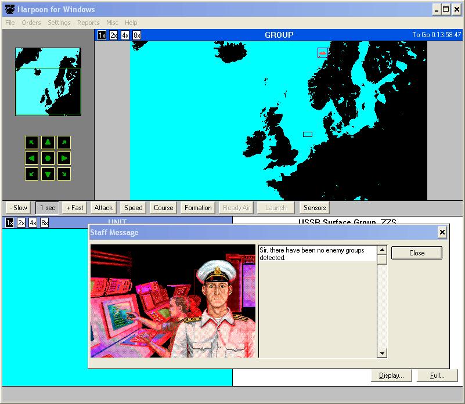The image size is (465, 404).
Task: Click the small rectangle marker in North Sea
Action: pyautogui.click(x=308, y=134)
